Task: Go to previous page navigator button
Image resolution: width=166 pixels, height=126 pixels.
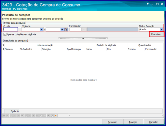Action: [7, 116]
